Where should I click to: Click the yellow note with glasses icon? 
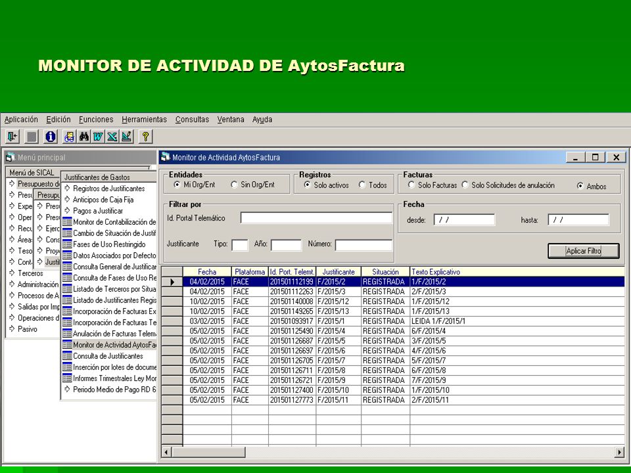[x=69, y=137]
